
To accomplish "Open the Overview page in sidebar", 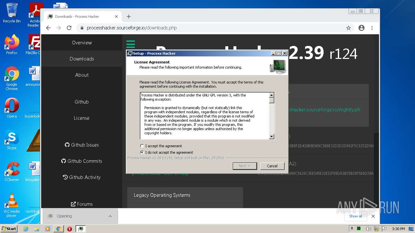I will 82,43.
